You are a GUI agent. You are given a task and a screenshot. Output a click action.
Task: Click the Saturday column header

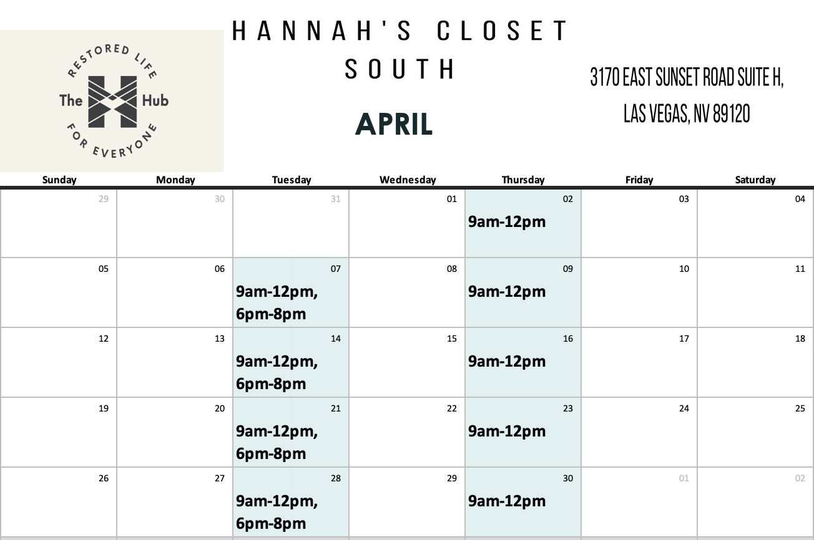(755, 180)
